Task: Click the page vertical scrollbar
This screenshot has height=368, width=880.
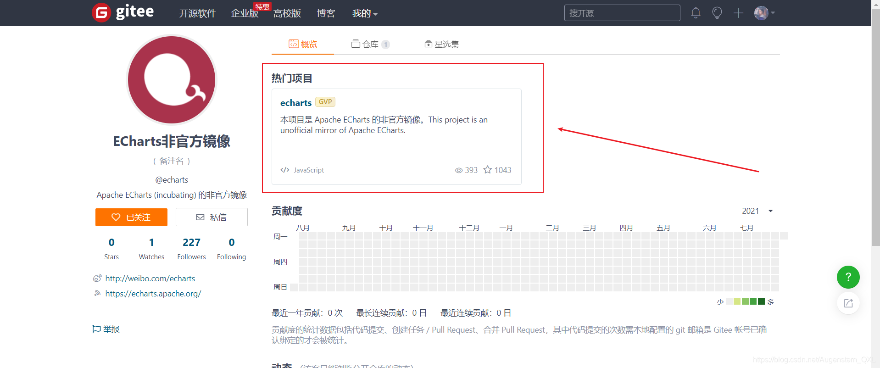Action: (875, 128)
